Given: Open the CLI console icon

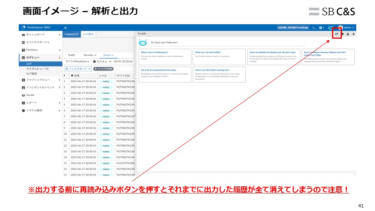Looking at the screenshot, I should point(314,28).
